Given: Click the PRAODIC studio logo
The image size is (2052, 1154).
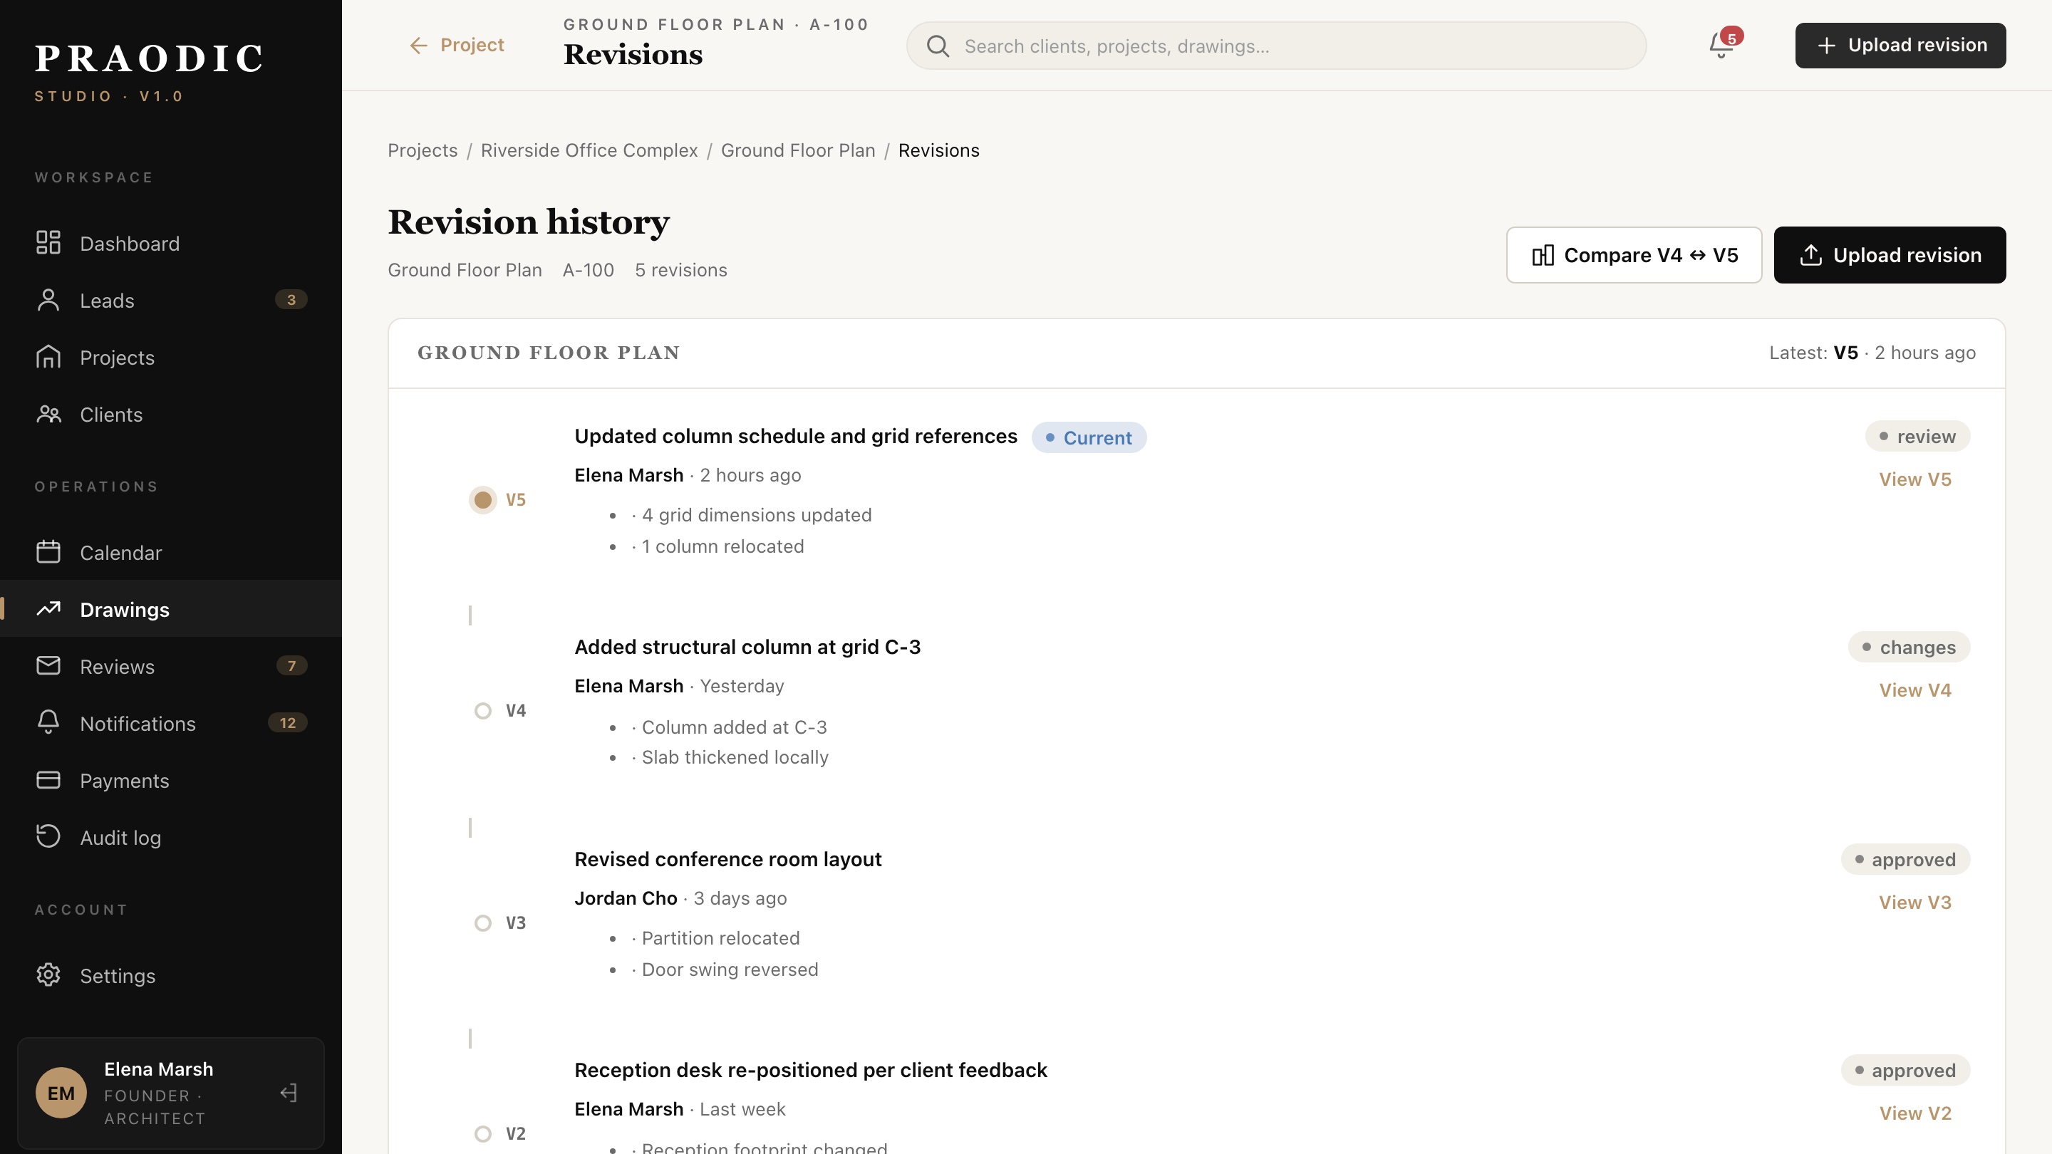Looking at the screenshot, I should tap(149, 72).
